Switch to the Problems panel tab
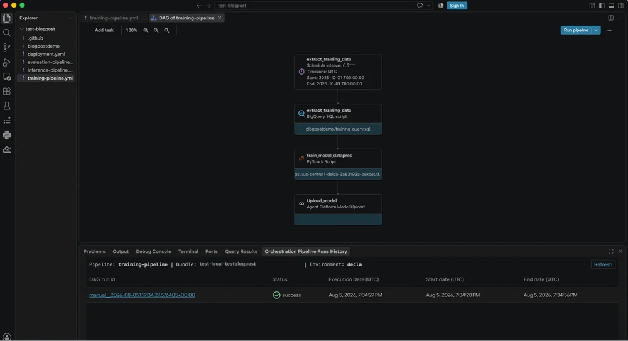The width and height of the screenshot is (628, 341). coord(94,252)
